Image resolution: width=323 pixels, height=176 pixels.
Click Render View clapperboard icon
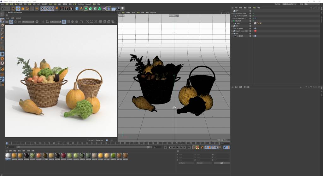point(62,9)
